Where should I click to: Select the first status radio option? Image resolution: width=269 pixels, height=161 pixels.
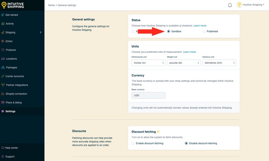(133, 31)
